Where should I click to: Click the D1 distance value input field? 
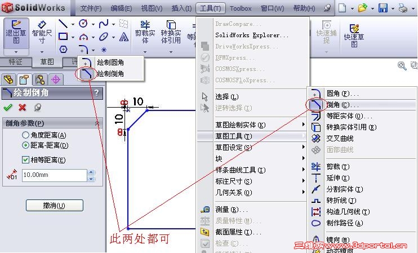[x=55, y=175]
